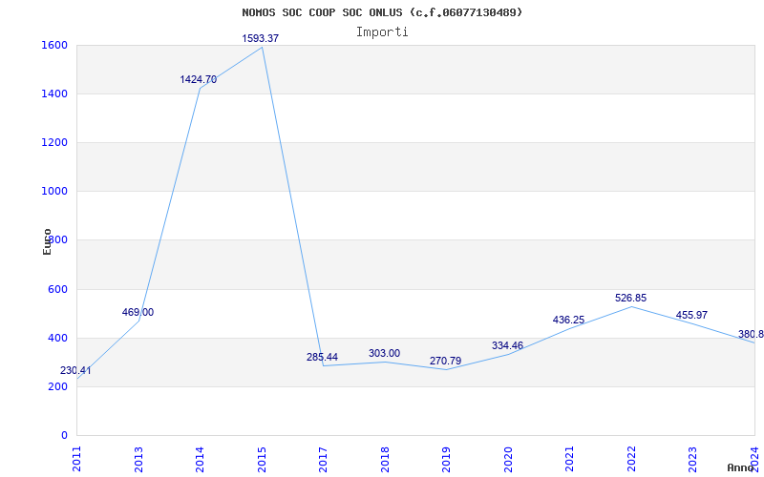The image size is (764, 477).
Task: Click the 2022 axis year label
Action: point(631,460)
